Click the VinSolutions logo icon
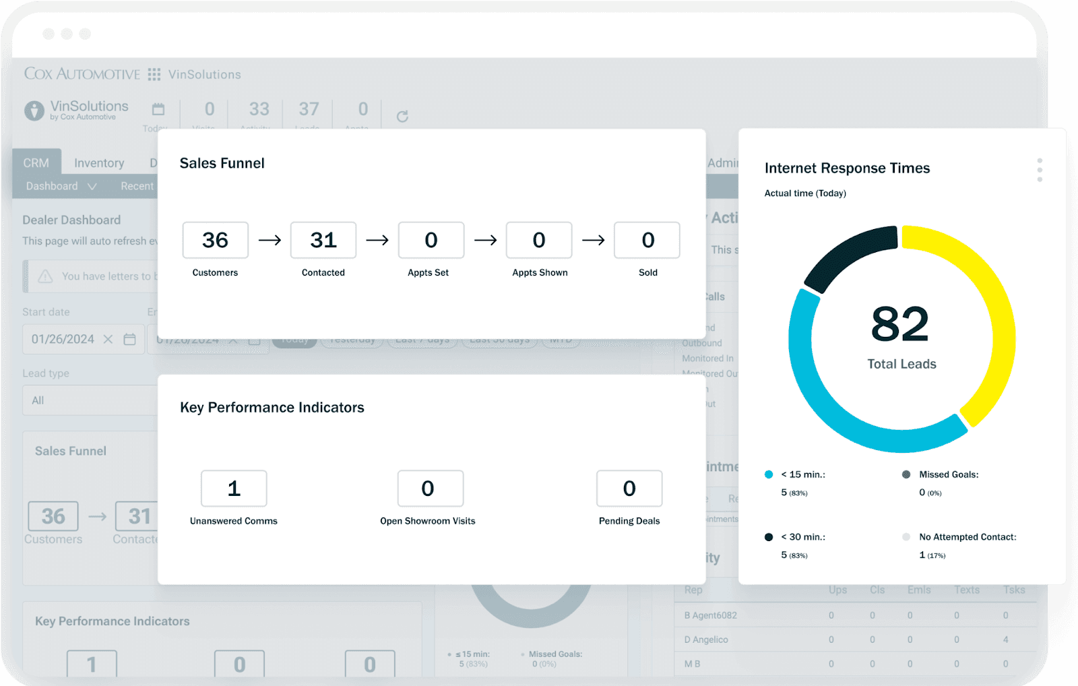Image resolution: width=1078 pixels, height=686 pixels. 34,111
